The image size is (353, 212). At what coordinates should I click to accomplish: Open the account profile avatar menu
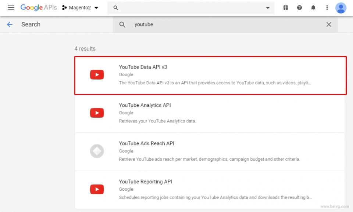pyautogui.click(x=341, y=7)
